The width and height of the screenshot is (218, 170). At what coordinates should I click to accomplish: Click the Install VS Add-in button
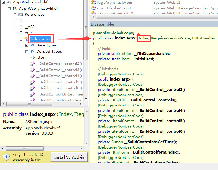point(69,157)
